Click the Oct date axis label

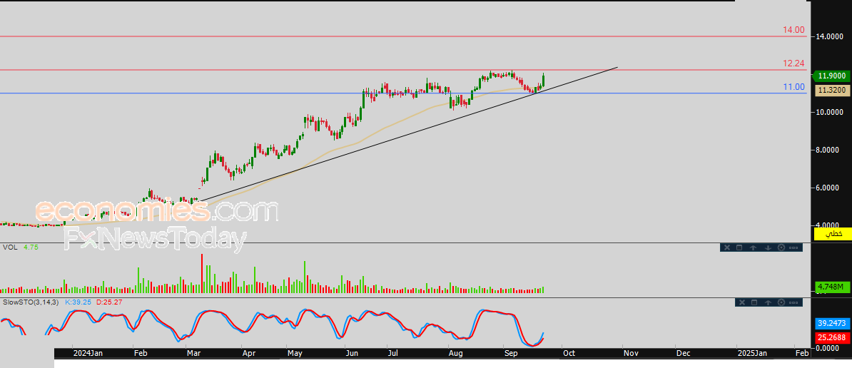tap(569, 353)
